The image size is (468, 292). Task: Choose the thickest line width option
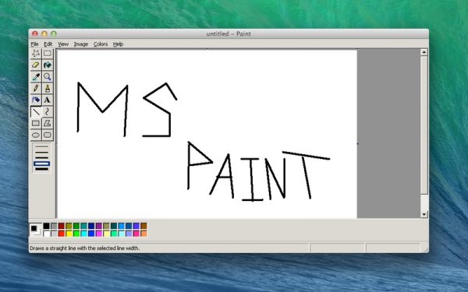[42, 169]
